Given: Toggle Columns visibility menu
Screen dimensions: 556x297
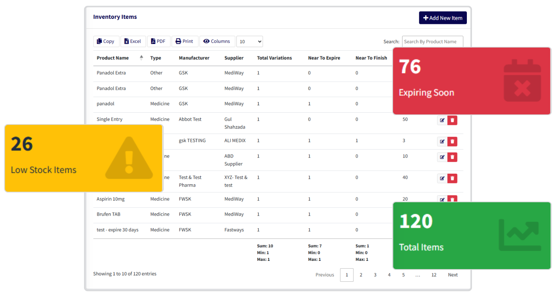Looking at the screenshot, I should [x=217, y=41].
